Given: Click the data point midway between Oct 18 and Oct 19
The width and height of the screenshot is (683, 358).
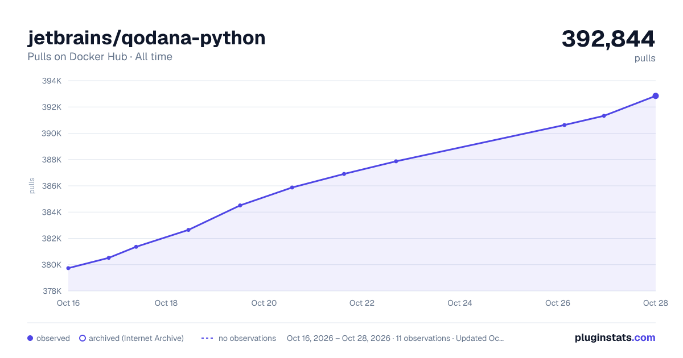Looking at the screenshot, I should coord(188,230).
